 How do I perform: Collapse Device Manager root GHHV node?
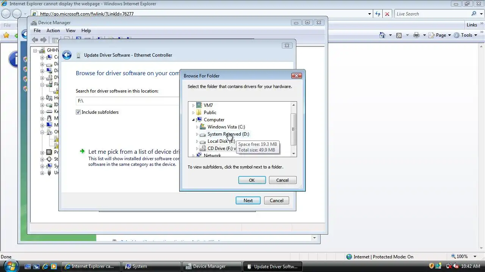click(35, 50)
